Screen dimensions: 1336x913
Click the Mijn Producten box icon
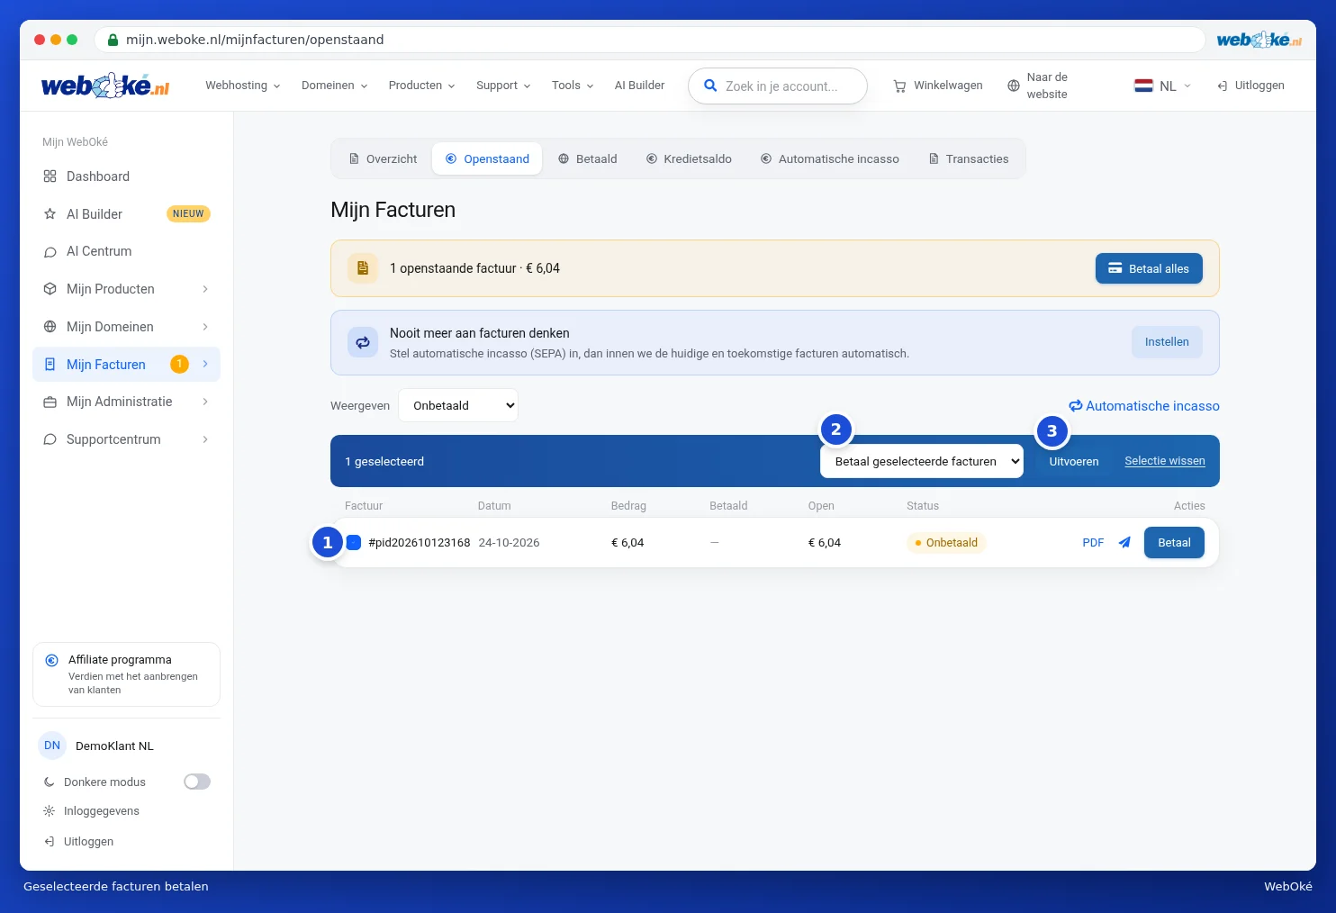click(50, 289)
